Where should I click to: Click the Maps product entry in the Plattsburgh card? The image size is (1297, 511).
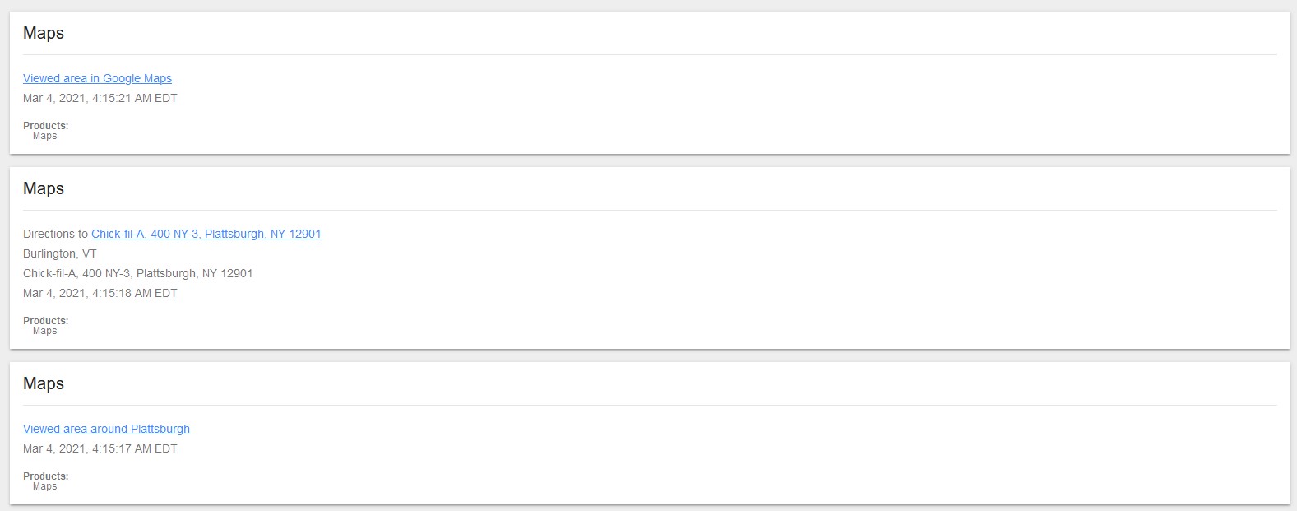point(45,486)
